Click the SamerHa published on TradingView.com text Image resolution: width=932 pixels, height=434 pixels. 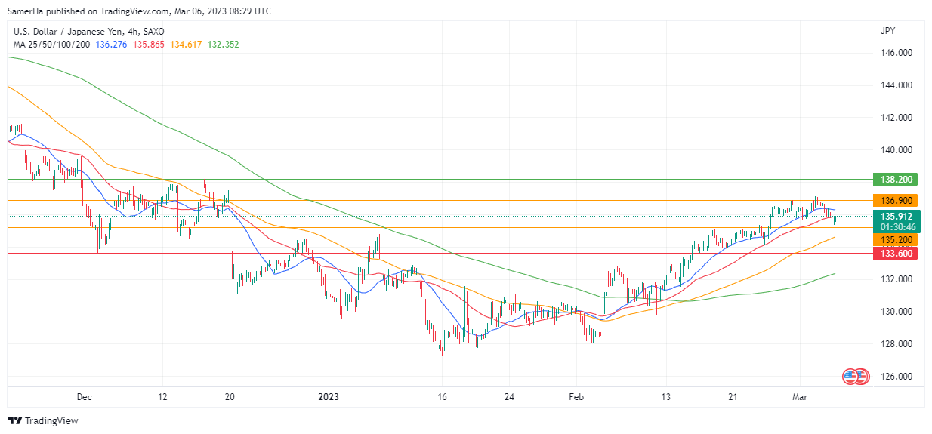click(x=140, y=11)
